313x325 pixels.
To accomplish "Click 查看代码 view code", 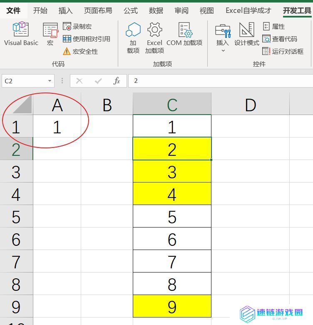I will point(280,39).
